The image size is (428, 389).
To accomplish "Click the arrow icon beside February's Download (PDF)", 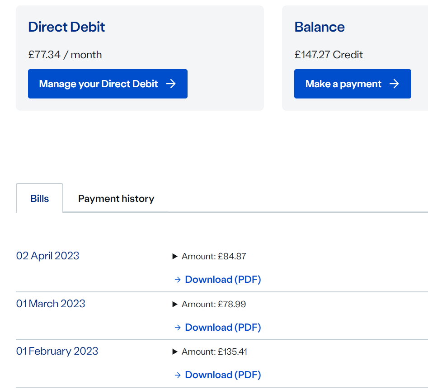I will click(178, 375).
